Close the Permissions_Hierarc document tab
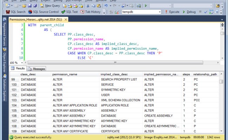This screenshot has height=140, width=228. pos(66,20)
